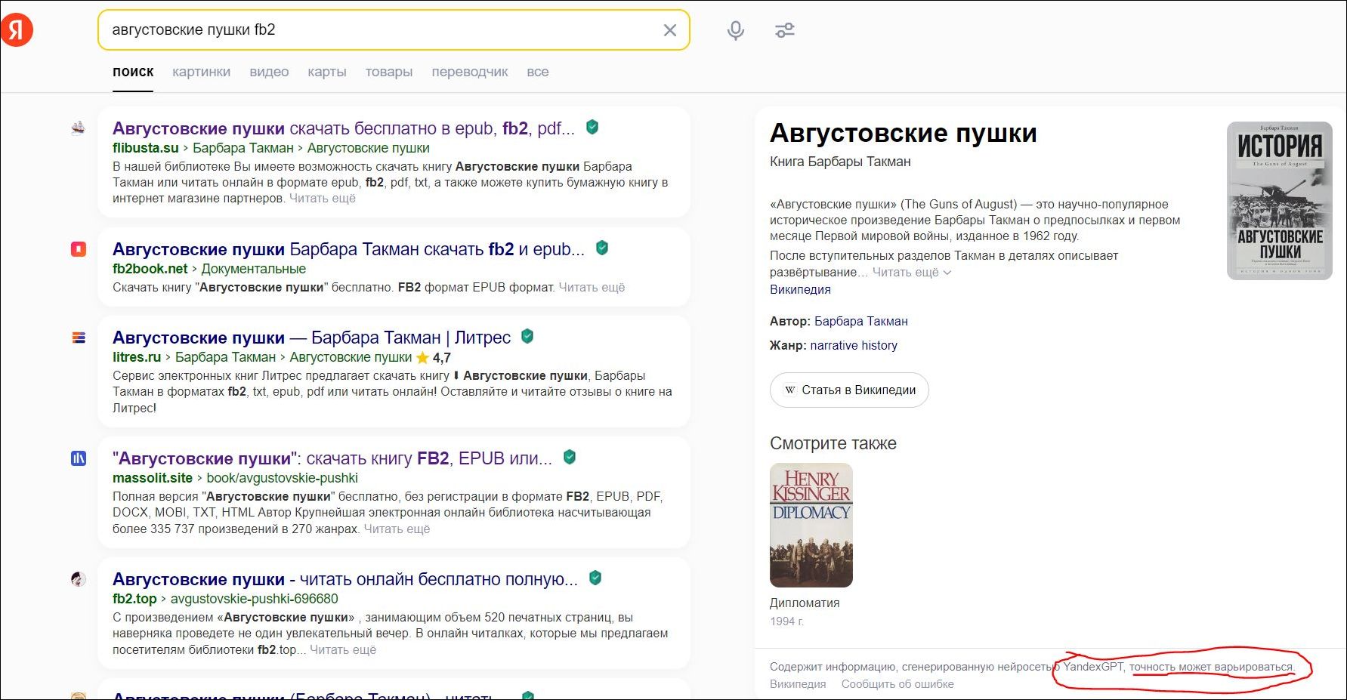Expand Читать ещё in the knowledge panel description

pos(912,273)
